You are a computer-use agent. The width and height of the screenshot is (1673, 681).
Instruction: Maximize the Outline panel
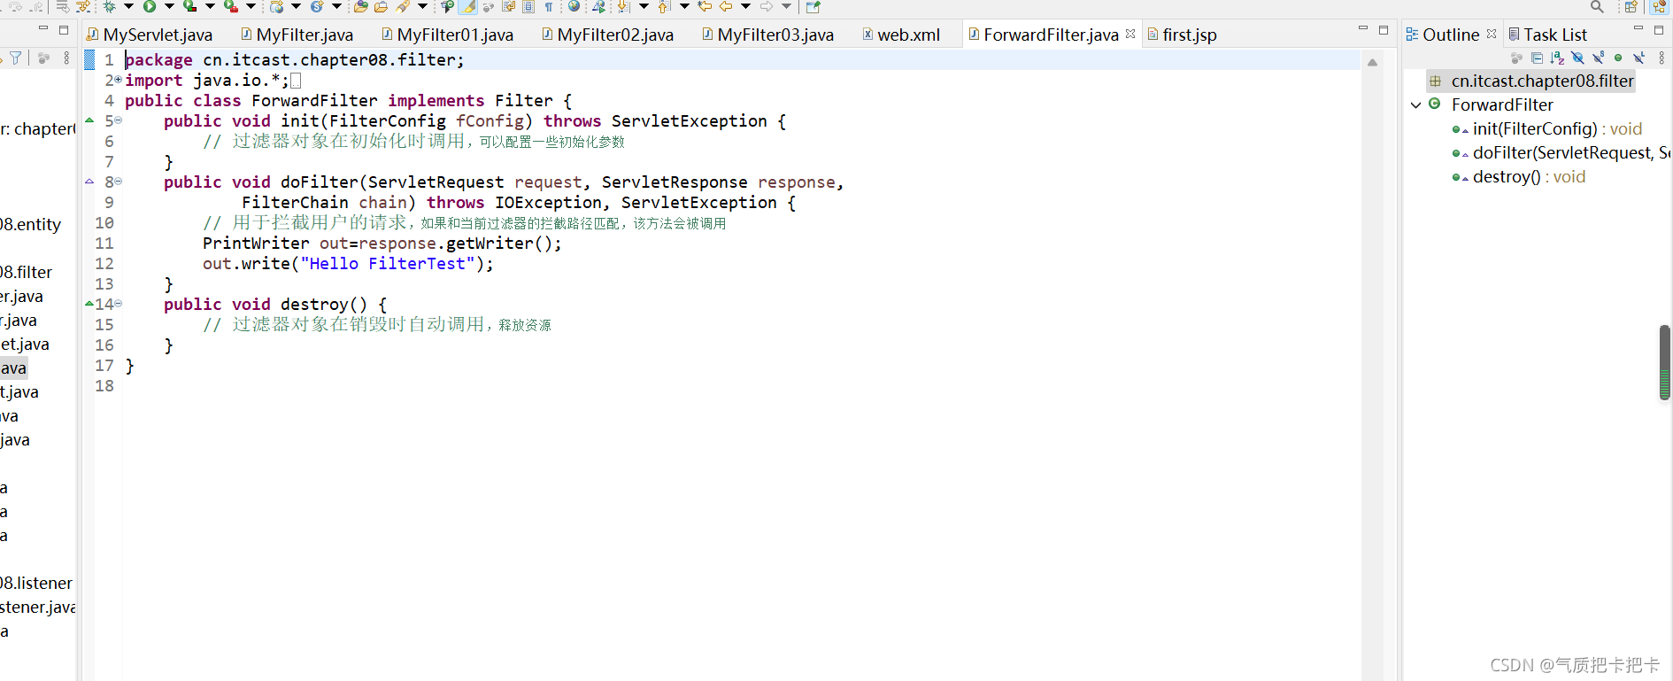pos(1659,29)
